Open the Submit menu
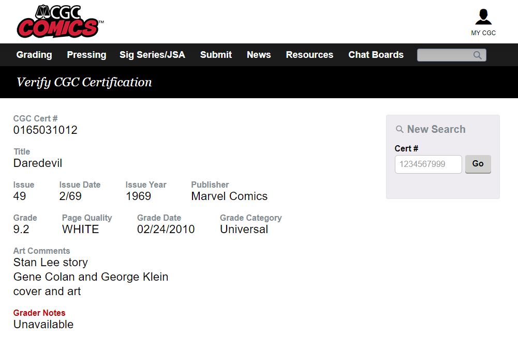Screen dimensions: 518x337 (x=216, y=55)
